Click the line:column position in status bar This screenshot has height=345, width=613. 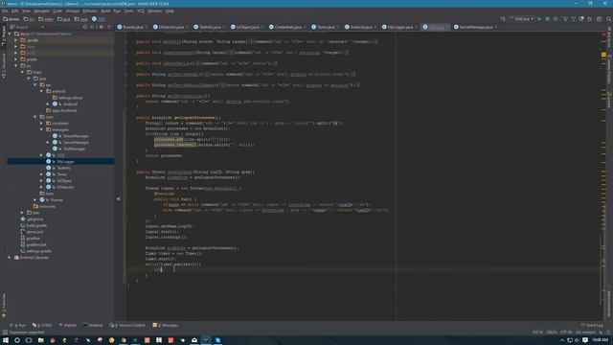coord(537,333)
